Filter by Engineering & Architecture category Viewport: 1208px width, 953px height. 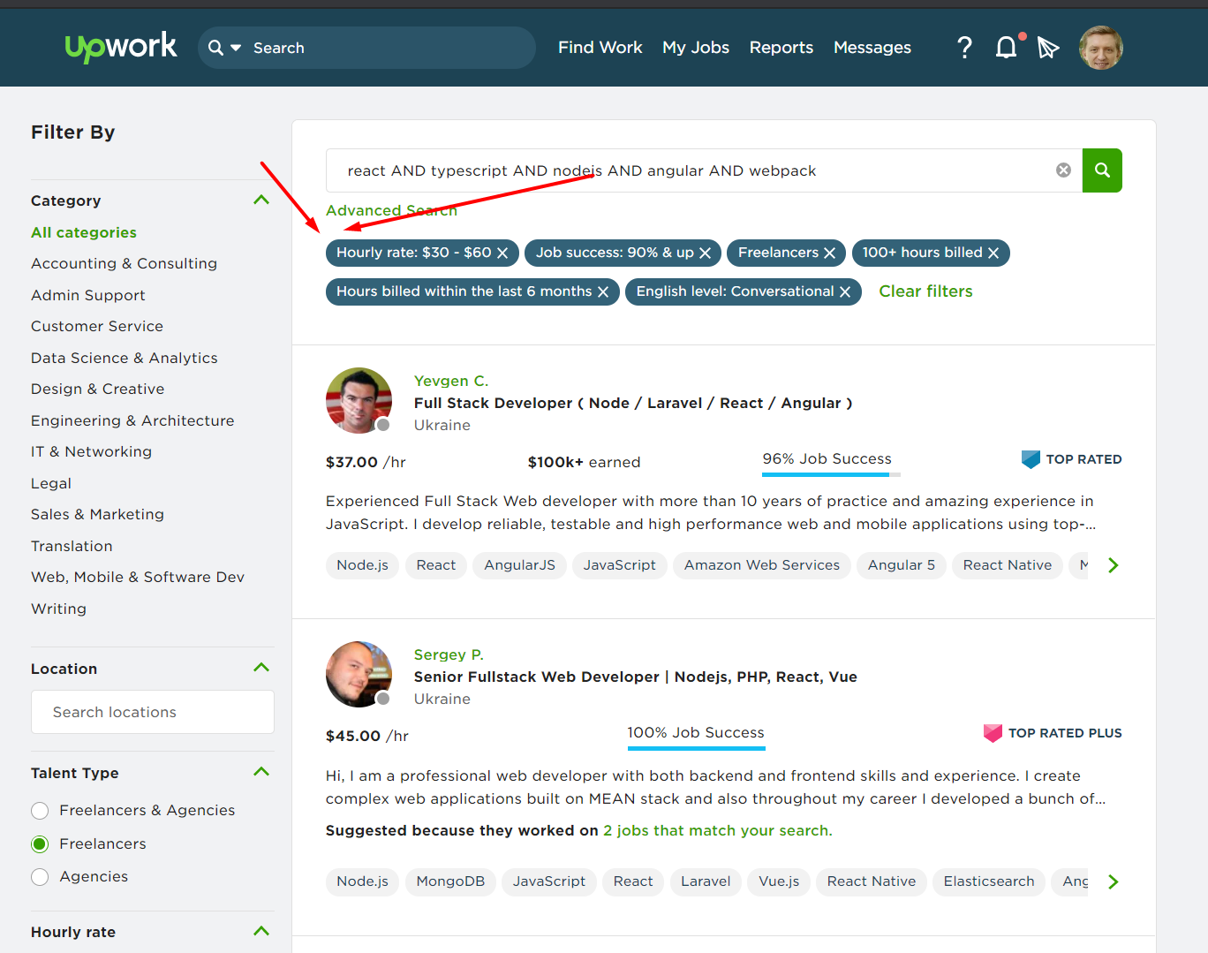[132, 420]
